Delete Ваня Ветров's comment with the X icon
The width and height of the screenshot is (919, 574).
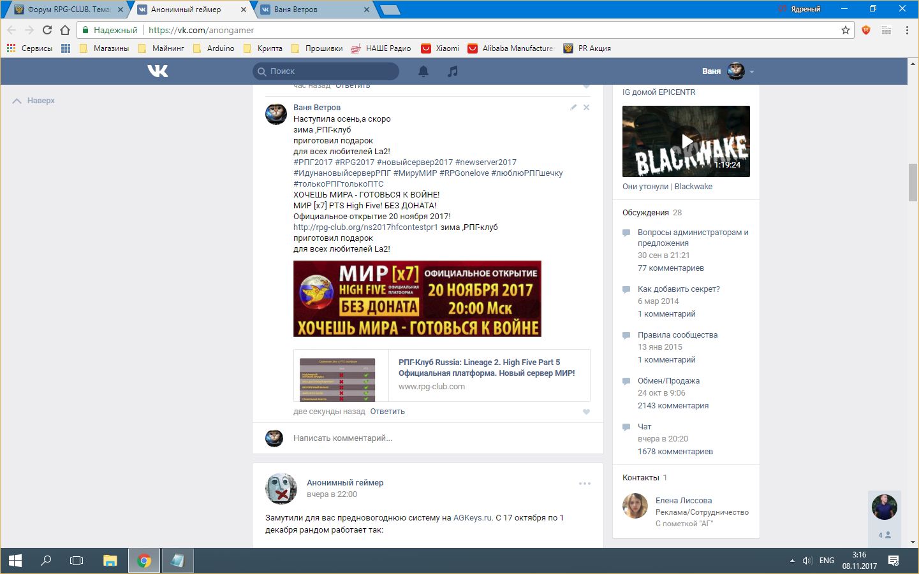587,107
